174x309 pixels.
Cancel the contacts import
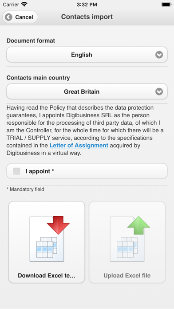[20, 17]
